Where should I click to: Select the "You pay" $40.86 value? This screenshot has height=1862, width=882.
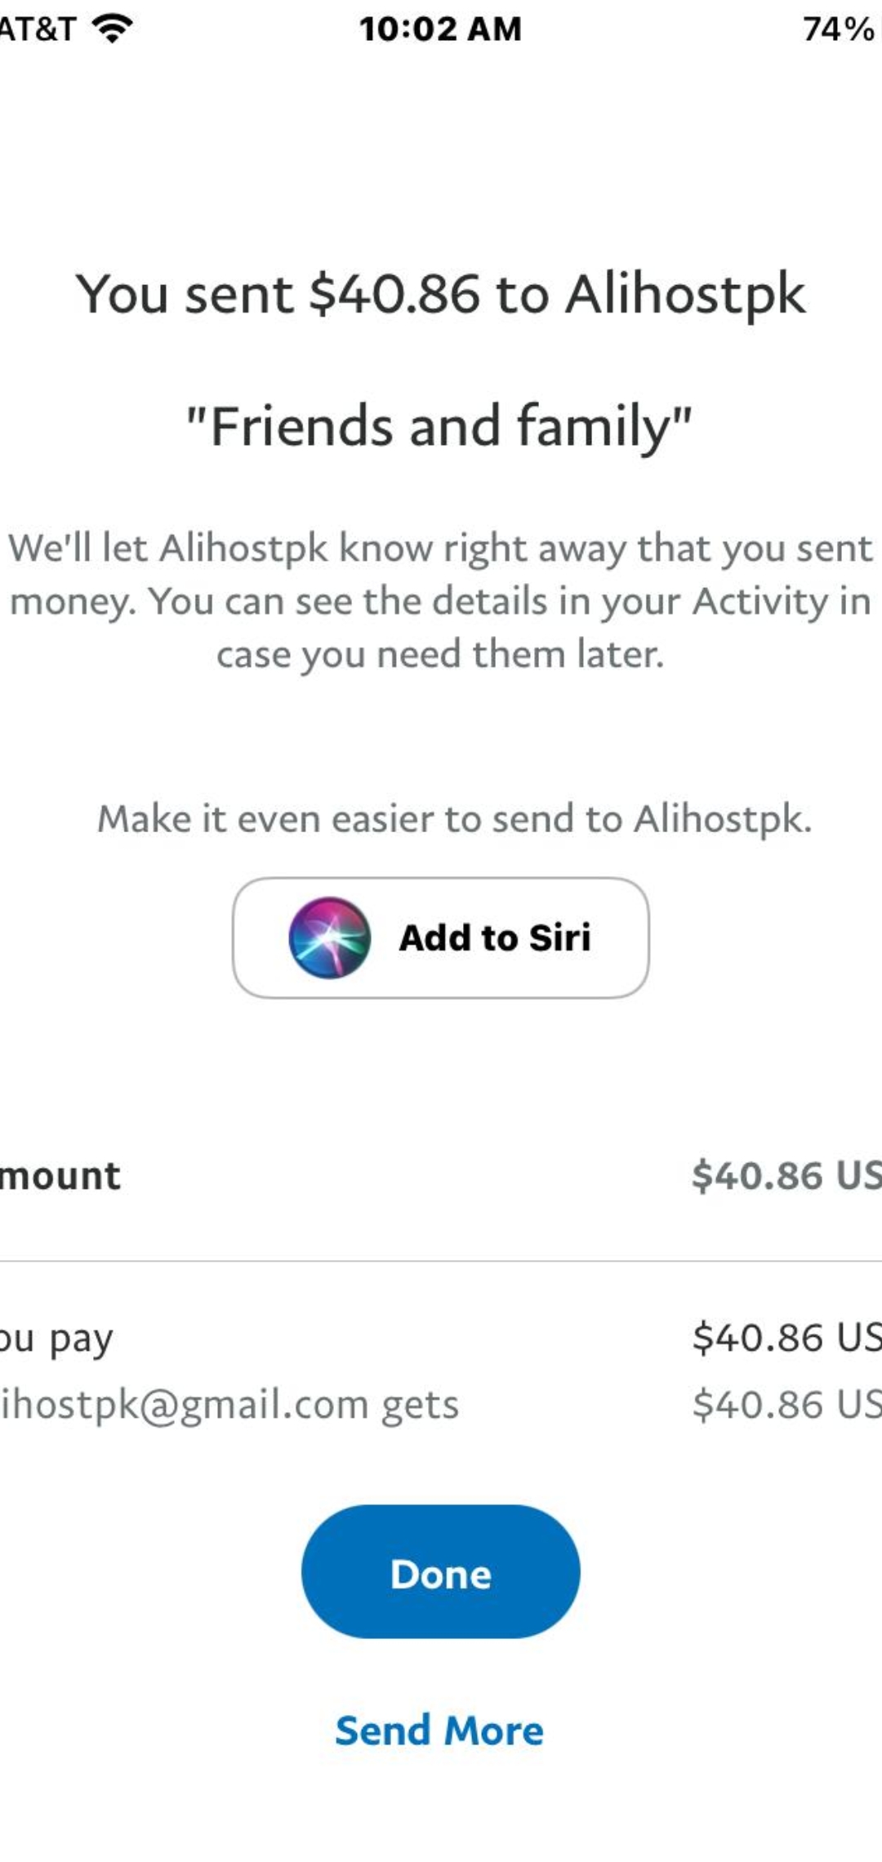pyautogui.click(x=786, y=1338)
